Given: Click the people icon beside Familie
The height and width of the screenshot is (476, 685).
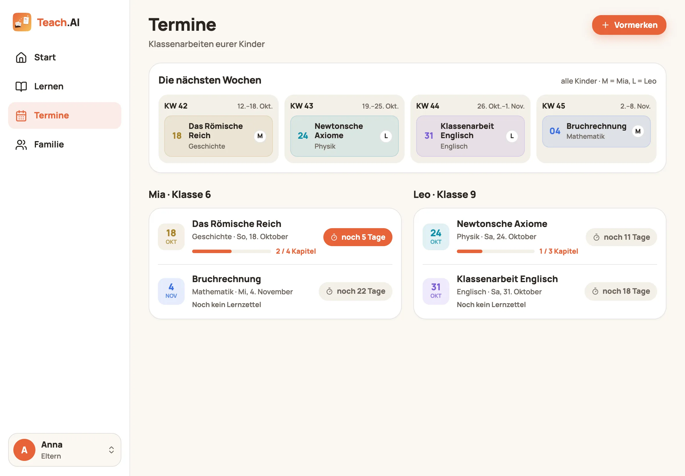Looking at the screenshot, I should (21, 145).
